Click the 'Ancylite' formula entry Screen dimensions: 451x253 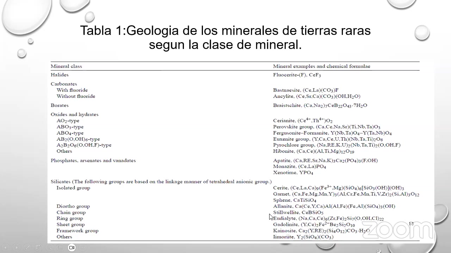(x=317, y=96)
